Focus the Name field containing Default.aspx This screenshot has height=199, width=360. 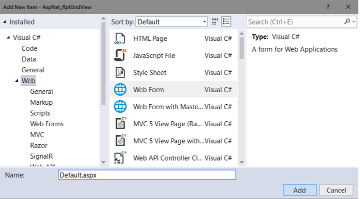147,175
